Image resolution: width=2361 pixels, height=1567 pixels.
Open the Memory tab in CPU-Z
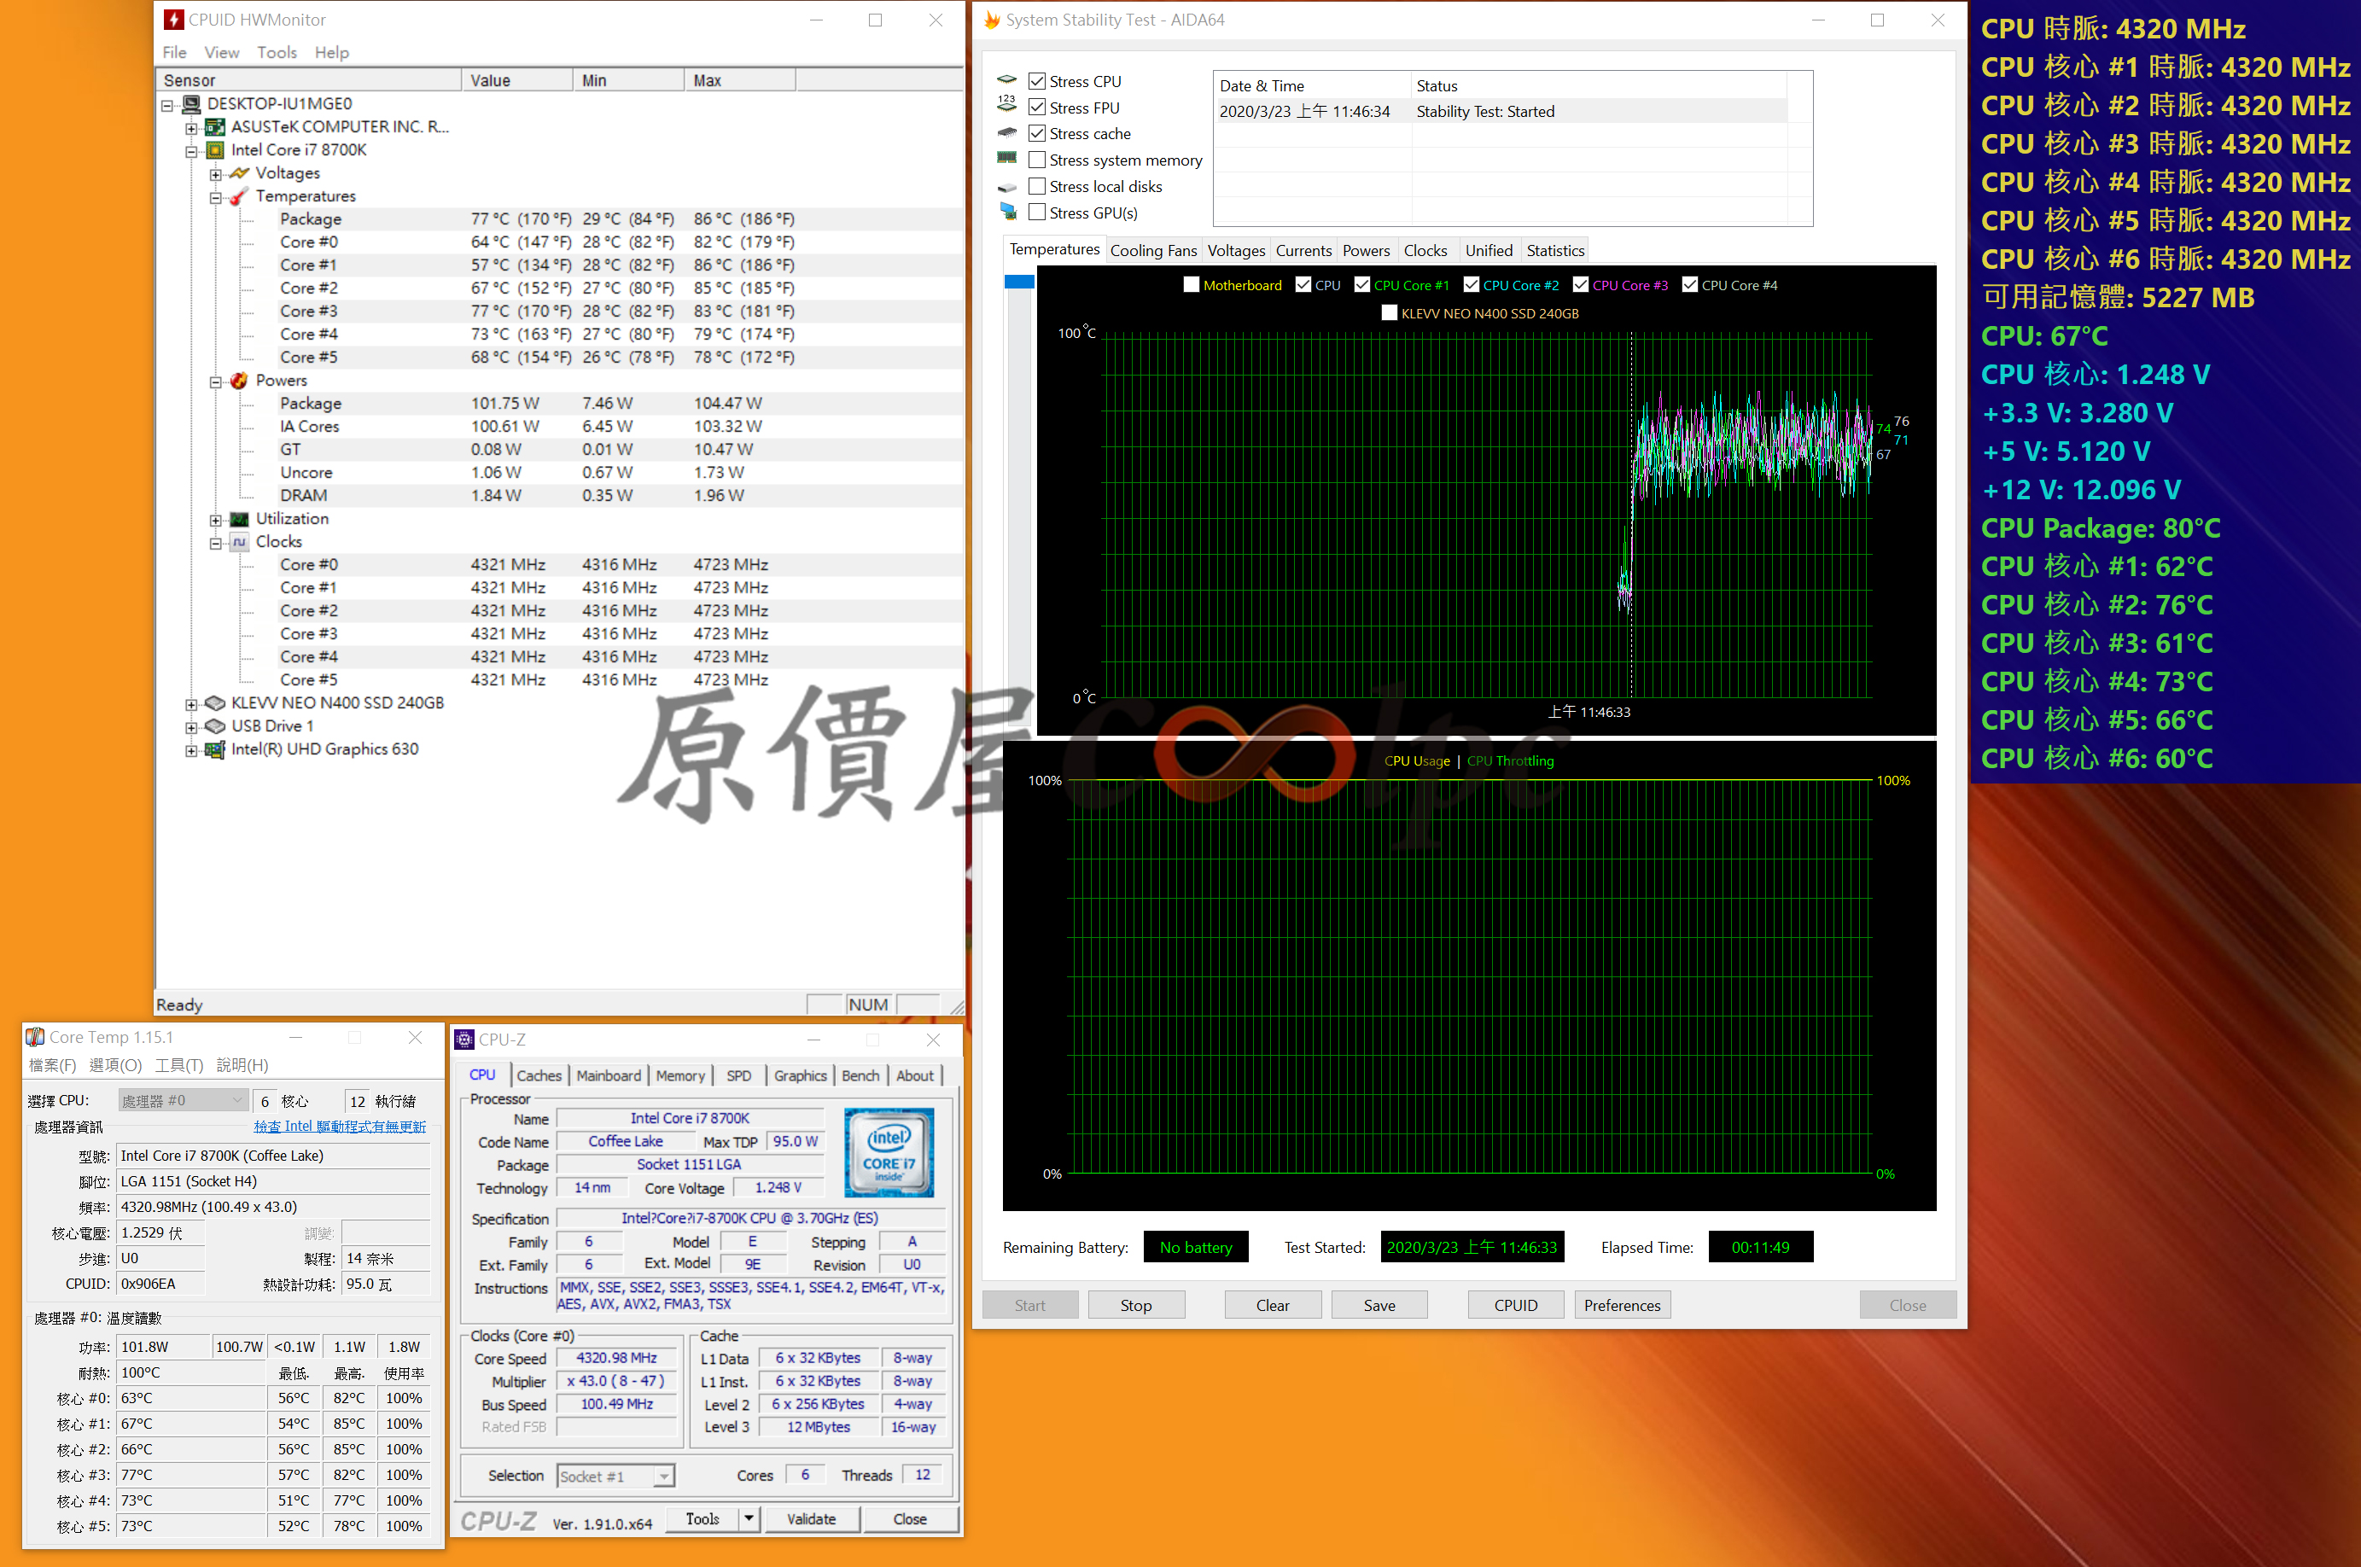click(x=680, y=1075)
